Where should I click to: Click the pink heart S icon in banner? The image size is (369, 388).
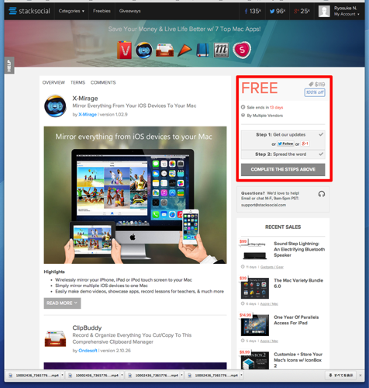[242, 50]
